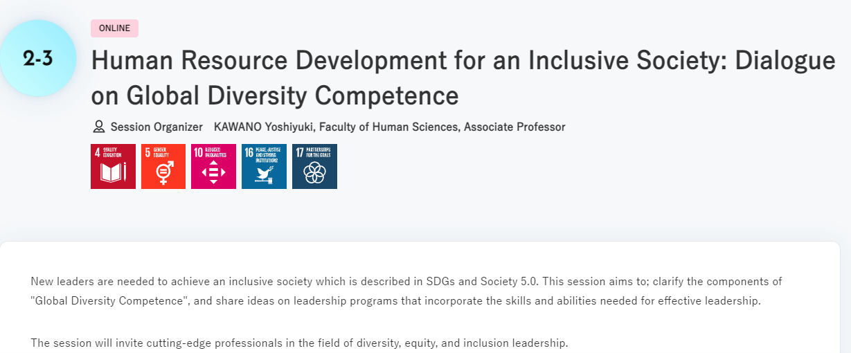Screen dimensions: 851x353
Task: Select the SDG 17 Partnerships icon
Action: pyautogui.click(x=314, y=167)
